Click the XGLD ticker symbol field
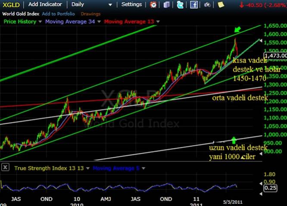Image resolution: width=287 pixels, height=206 pixels. point(10,5)
